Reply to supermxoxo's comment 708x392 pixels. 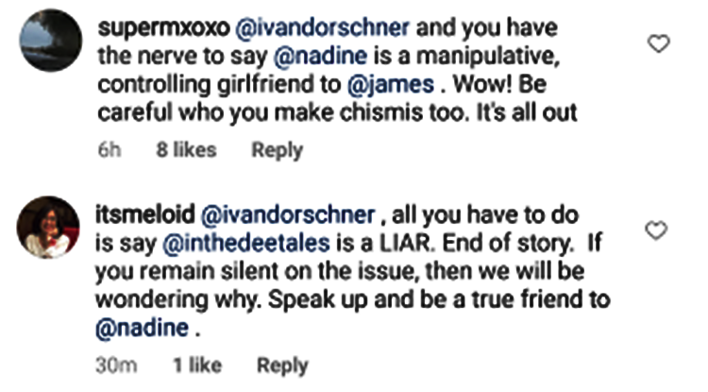tap(276, 150)
